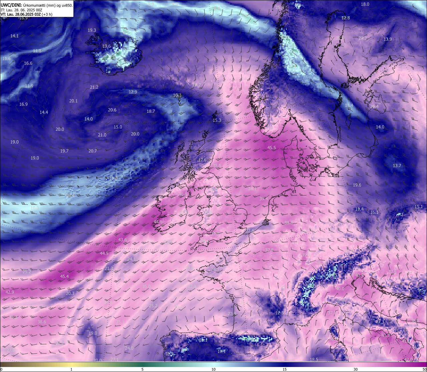This screenshot has width=427, height=372.
Task: Click the colorbar tick label 0
Action: coord(1,369)
